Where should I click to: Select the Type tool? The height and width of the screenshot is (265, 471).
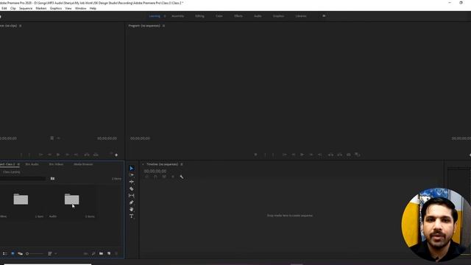[131, 216]
